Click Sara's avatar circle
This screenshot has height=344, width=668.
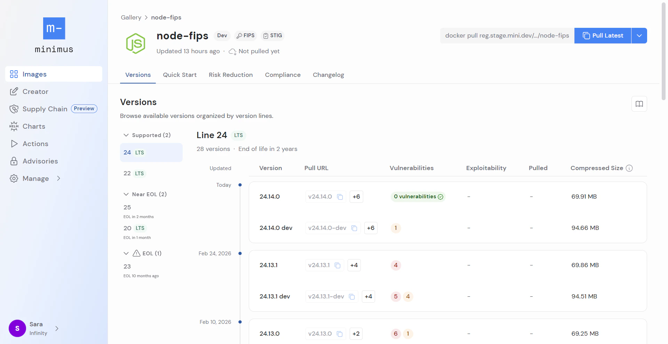click(17, 328)
